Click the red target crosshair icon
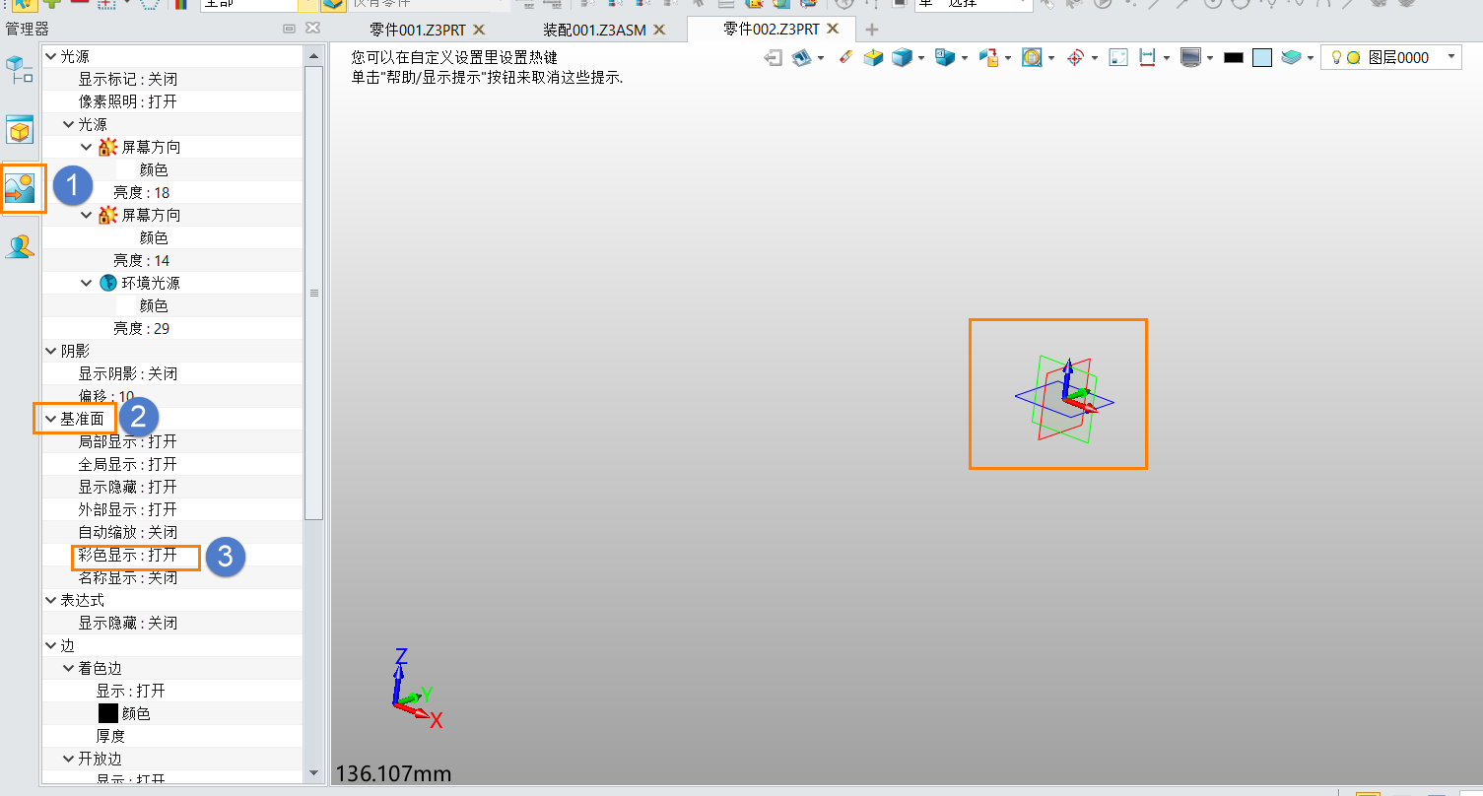The image size is (1483, 796). 1075,58
